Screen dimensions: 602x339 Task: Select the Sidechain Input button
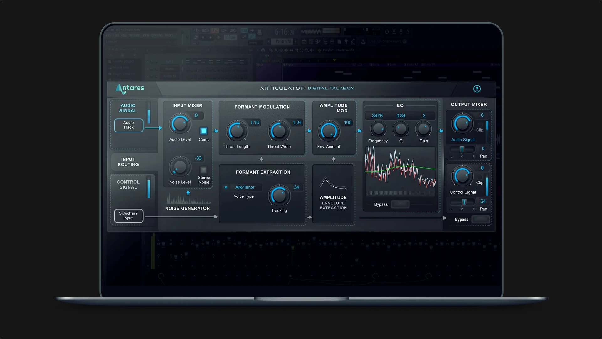pos(129,216)
